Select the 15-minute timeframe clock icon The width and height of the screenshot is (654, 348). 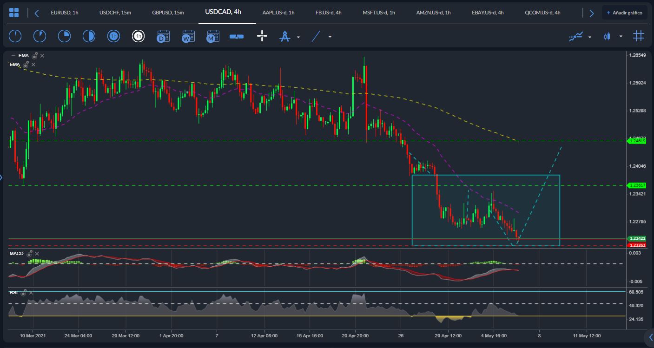click(x=64, y=36)
